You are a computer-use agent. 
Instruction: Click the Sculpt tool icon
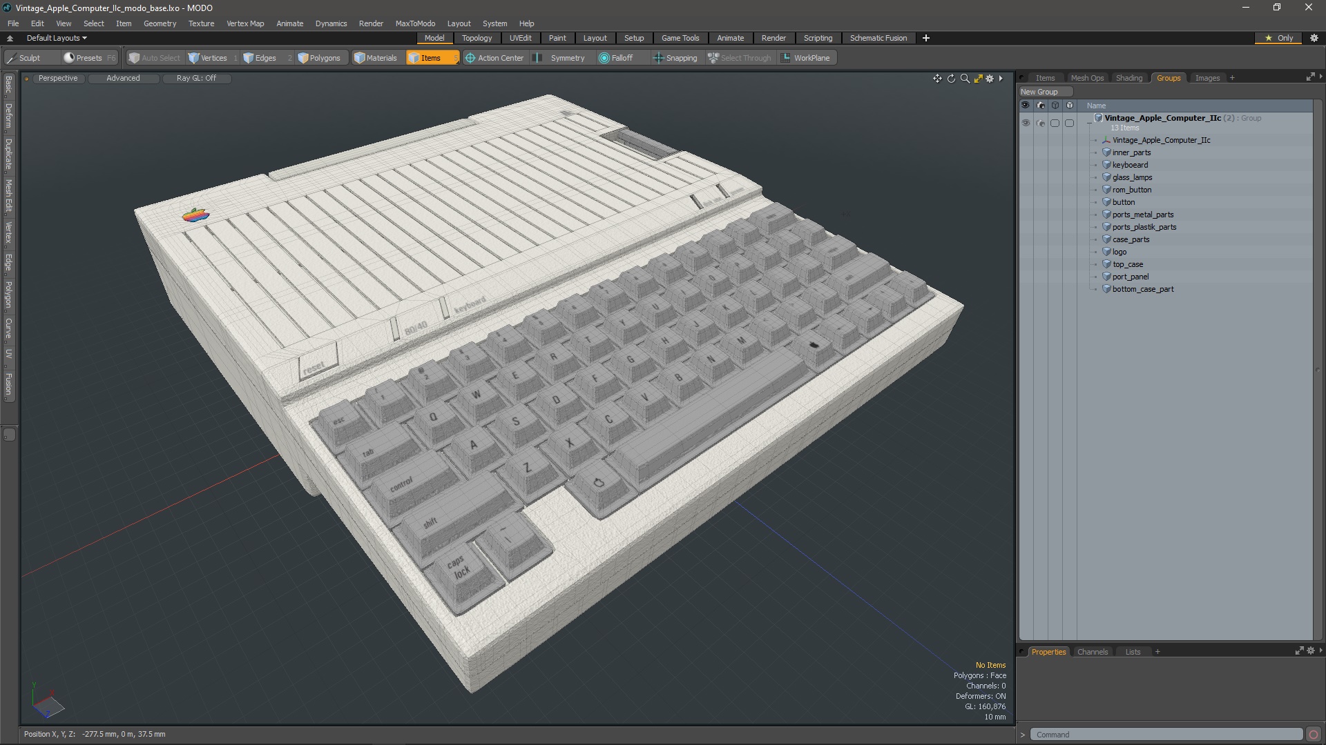point(11,58)
